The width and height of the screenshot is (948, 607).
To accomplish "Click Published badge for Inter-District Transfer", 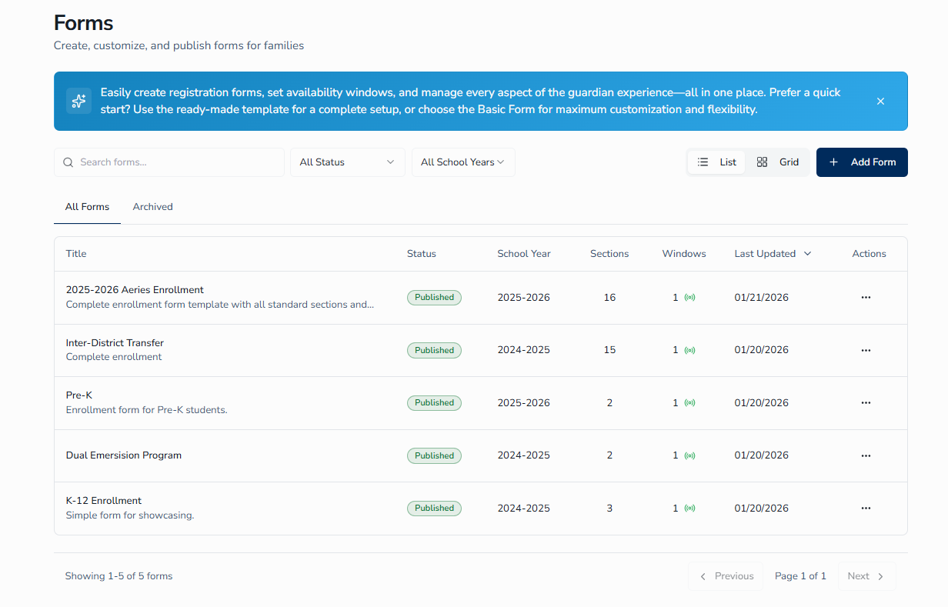I will point(434,350).
